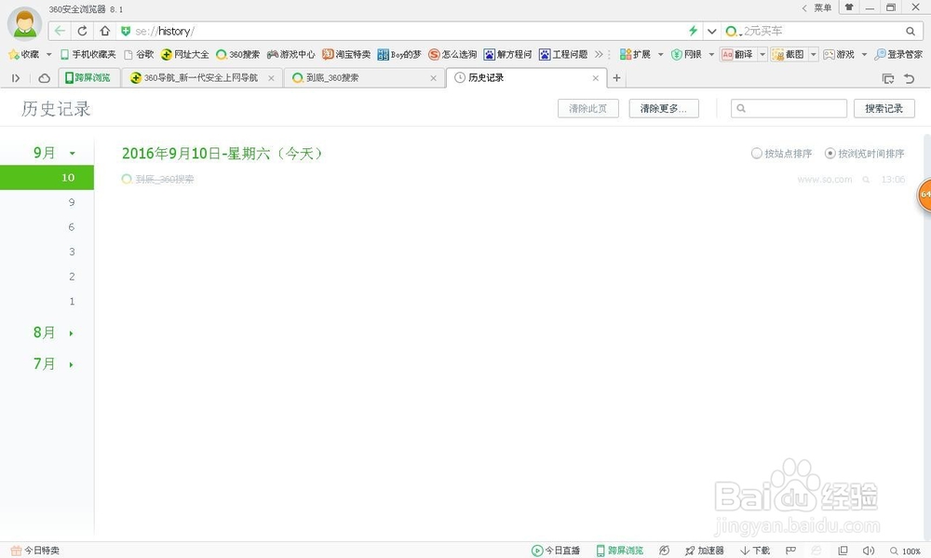
Task: Restore closed tab with undo icon
Action: (909, 78)
